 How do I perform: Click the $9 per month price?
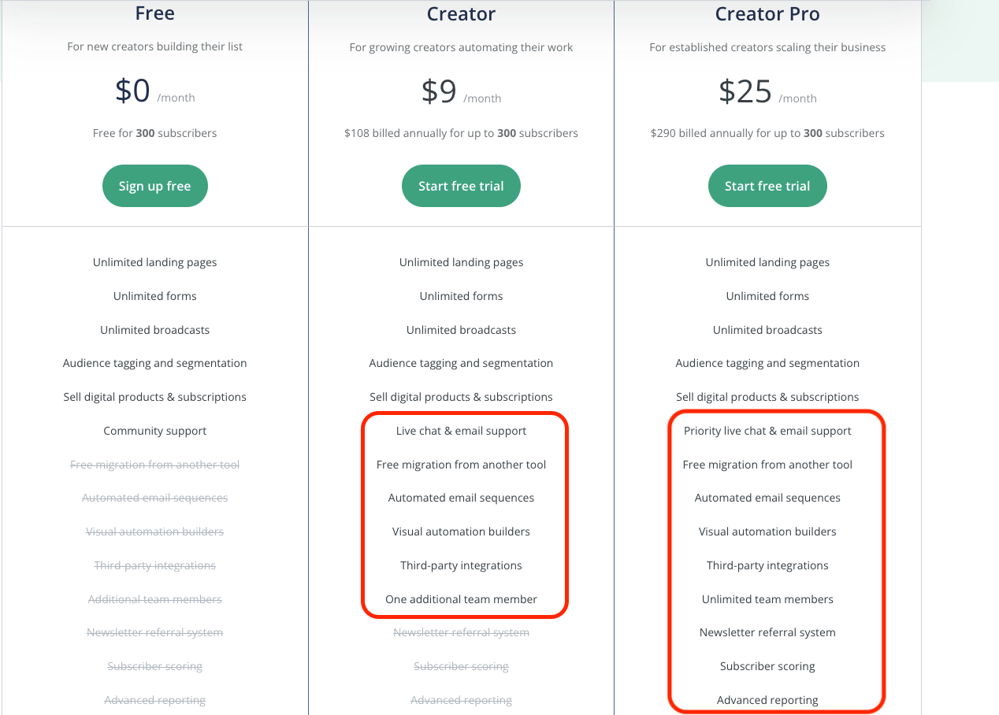pos(461,92)
